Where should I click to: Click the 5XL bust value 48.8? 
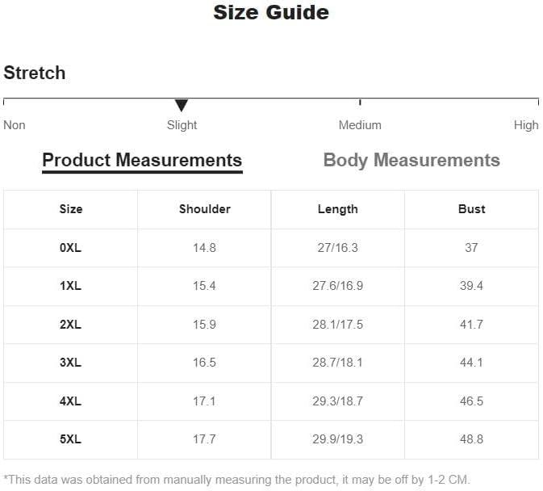coord(472,439)
